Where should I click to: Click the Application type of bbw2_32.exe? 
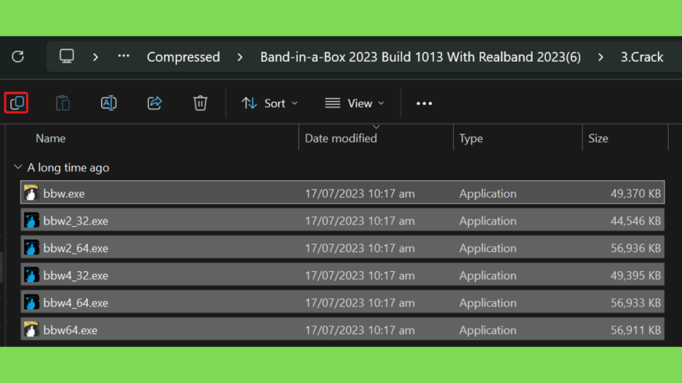pos(488,221)
